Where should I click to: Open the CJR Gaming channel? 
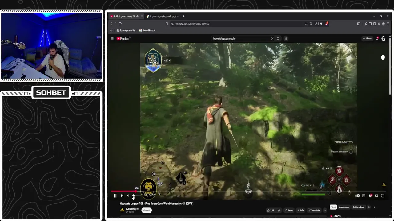(131, 209)
